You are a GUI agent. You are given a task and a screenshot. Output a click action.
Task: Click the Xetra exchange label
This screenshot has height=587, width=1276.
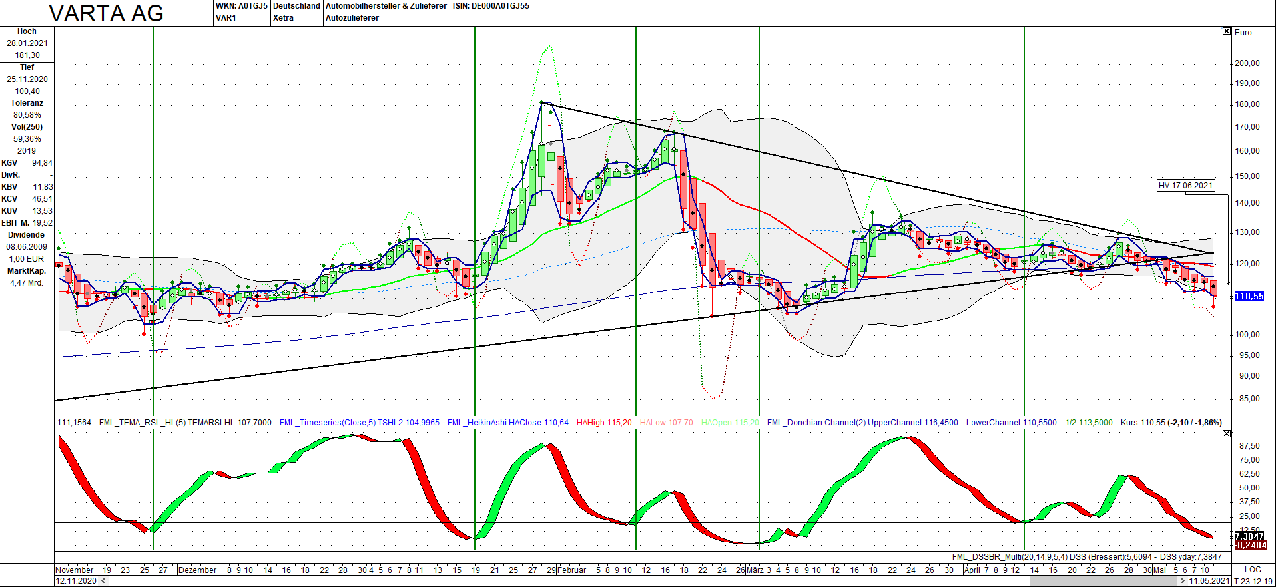(283, 18)
